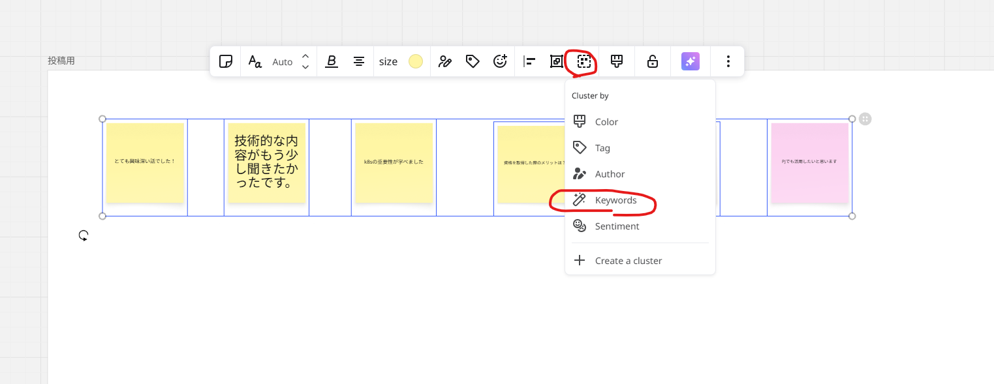The width and height of the screenshot is (994, 384).
Task: Click the cluster icon in the toolbar
Action: pyautogui.click(x=584, y=61)
